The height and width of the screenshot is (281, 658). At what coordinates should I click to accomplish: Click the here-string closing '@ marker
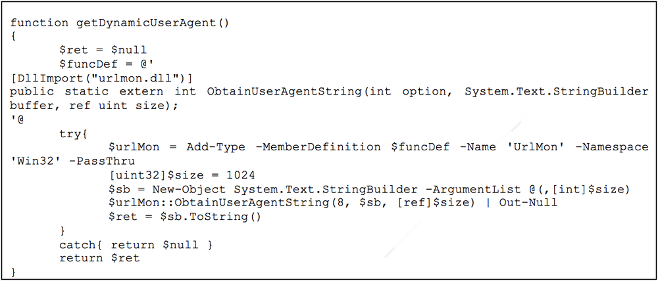pos(16,119)
